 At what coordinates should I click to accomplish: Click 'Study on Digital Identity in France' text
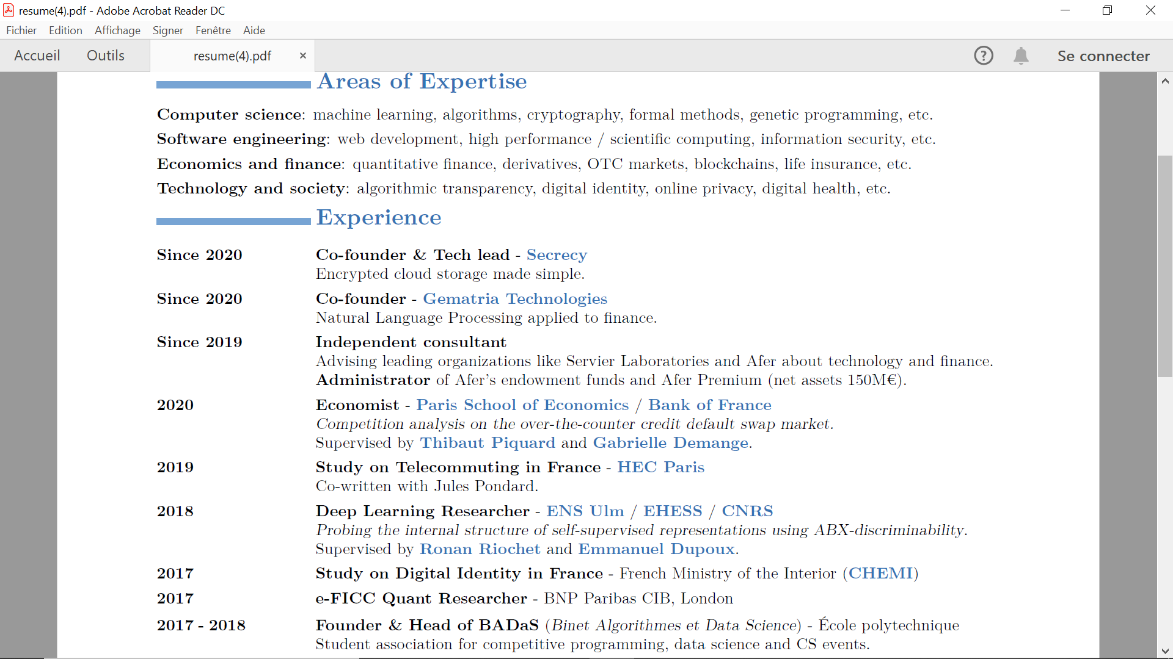pos(459,574)
